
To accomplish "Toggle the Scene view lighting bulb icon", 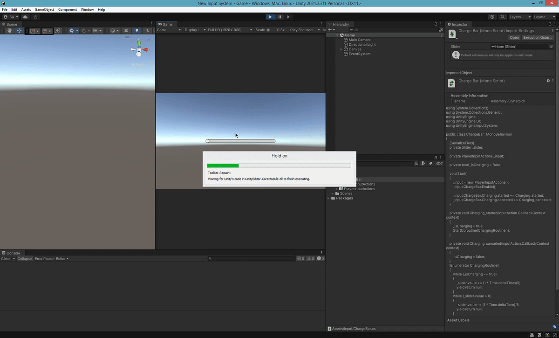I will [x=137, y=31].
